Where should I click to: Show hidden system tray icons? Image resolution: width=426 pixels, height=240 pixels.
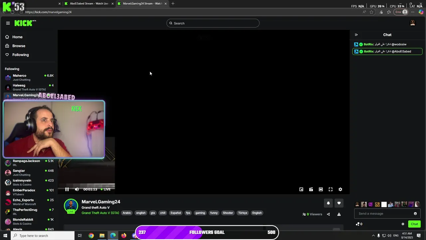(373, 236)
